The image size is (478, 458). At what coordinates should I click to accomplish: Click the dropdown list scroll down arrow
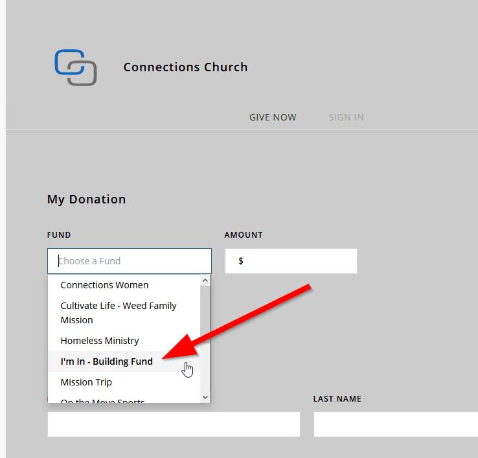tap(205, 397)
